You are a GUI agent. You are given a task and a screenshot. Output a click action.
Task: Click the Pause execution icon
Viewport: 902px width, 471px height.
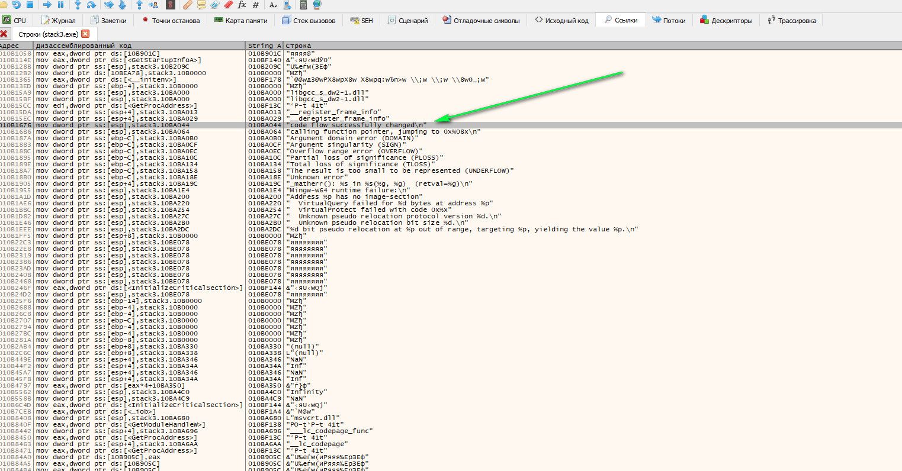[60, 5]
